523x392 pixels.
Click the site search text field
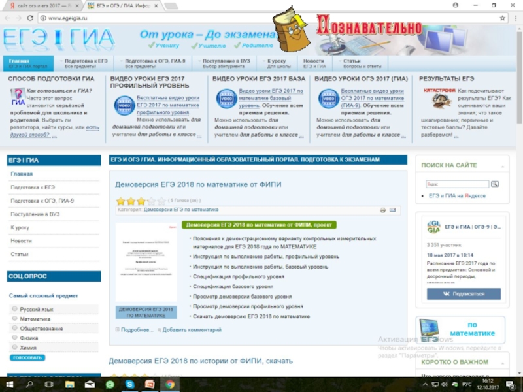pos(457,184)
